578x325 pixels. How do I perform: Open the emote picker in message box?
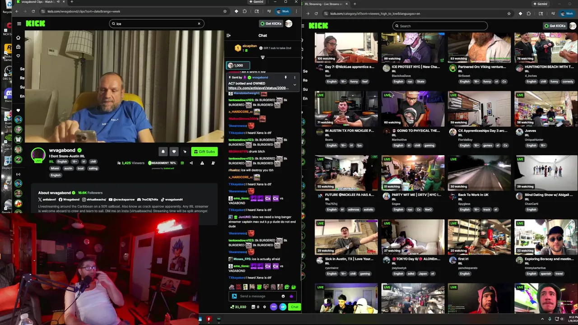point(283,296)
